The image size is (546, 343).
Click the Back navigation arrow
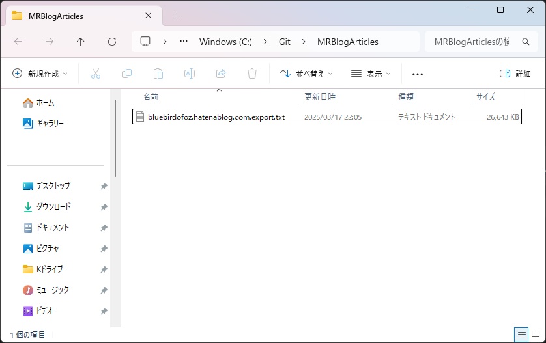(x=18, y=42)
